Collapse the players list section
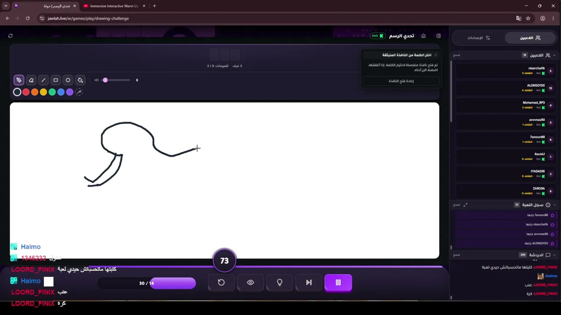The width and height of the screenshot is (561, 315). 554,56
